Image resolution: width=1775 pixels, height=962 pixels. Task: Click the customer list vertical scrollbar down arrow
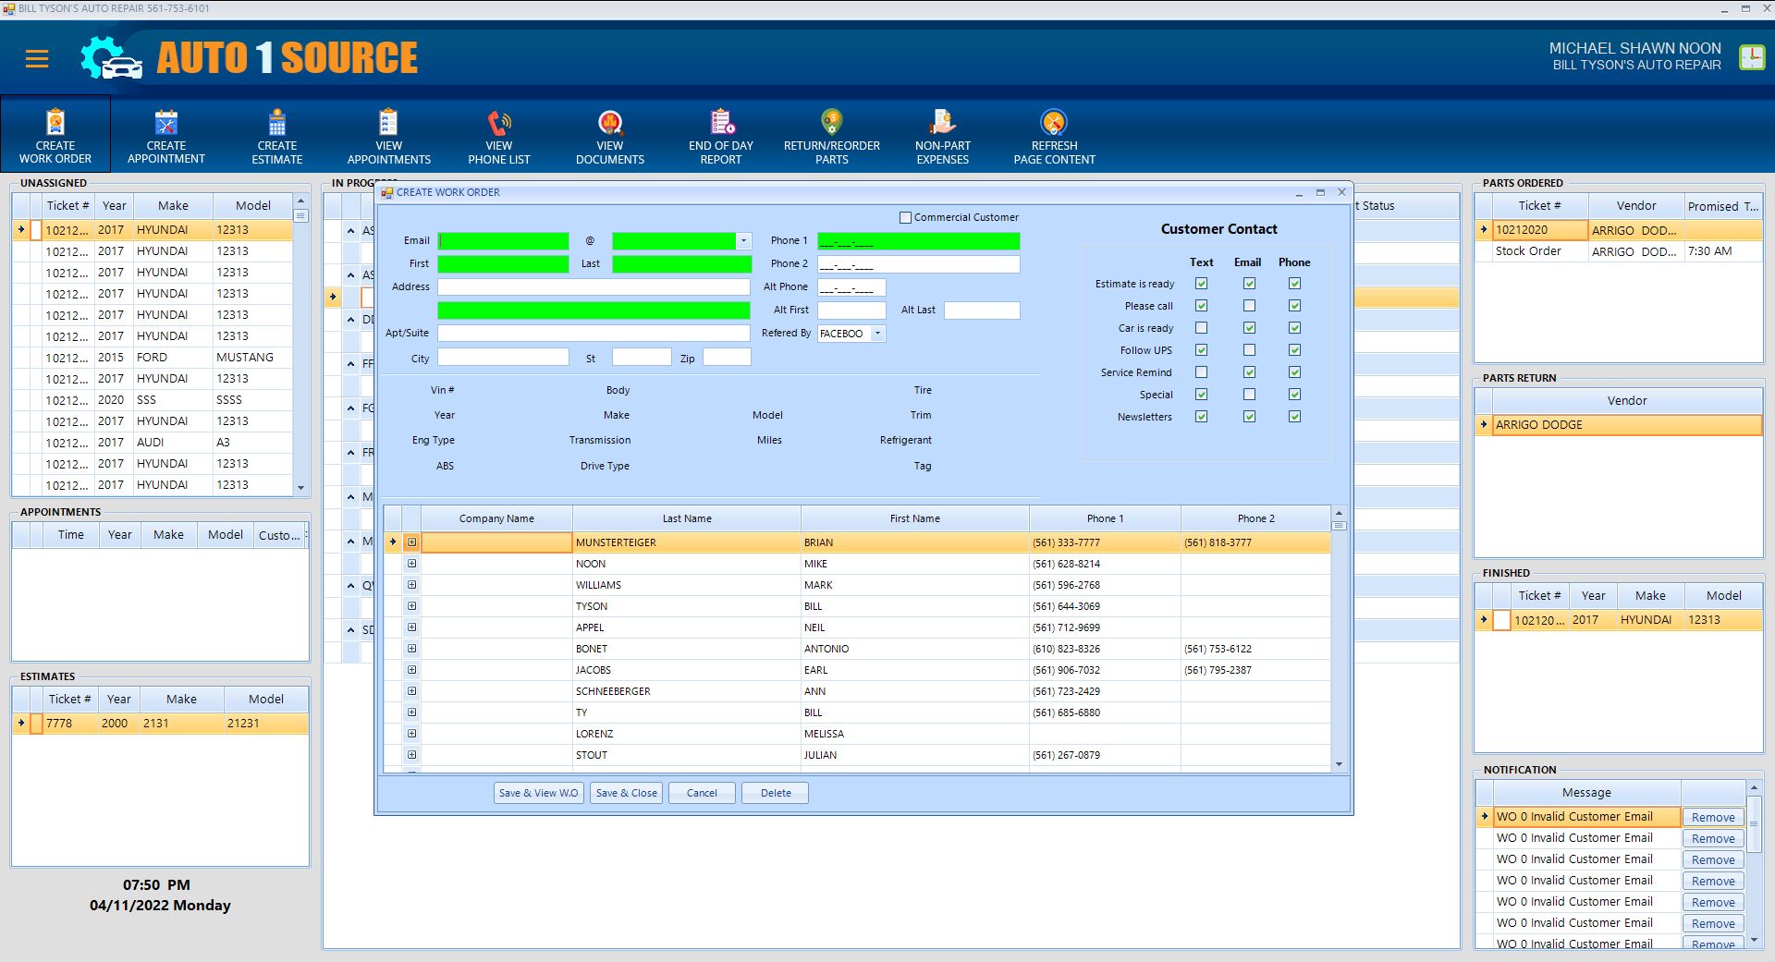(x=1339, y=764)
